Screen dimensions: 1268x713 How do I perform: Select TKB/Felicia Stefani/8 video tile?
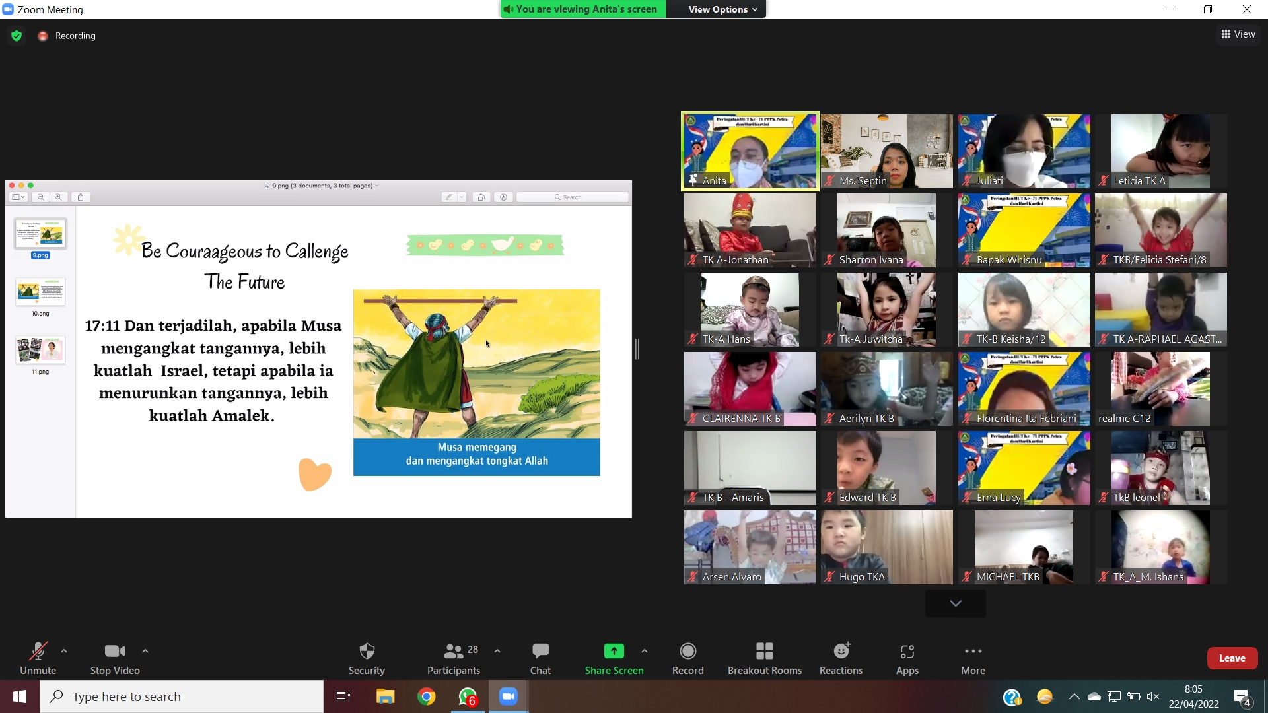[x=1161, y=230]
